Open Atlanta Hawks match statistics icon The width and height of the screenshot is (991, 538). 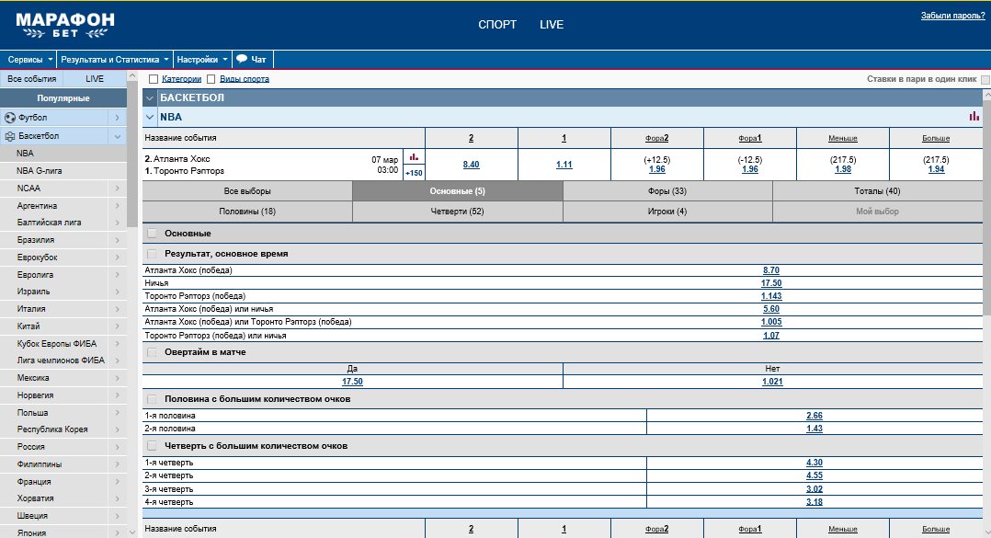pyautogui.click(x=414, y=156)
